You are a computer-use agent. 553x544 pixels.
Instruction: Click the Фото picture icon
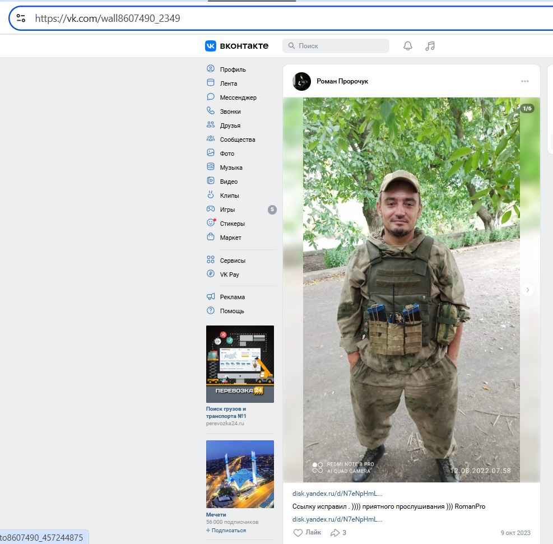211,152
